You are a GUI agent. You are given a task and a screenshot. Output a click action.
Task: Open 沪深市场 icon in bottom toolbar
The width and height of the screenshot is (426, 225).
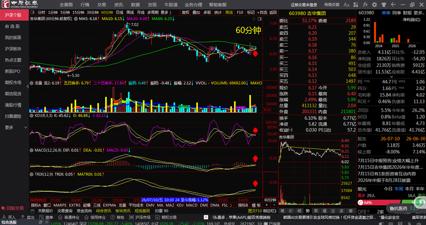(x=131, y=217)
